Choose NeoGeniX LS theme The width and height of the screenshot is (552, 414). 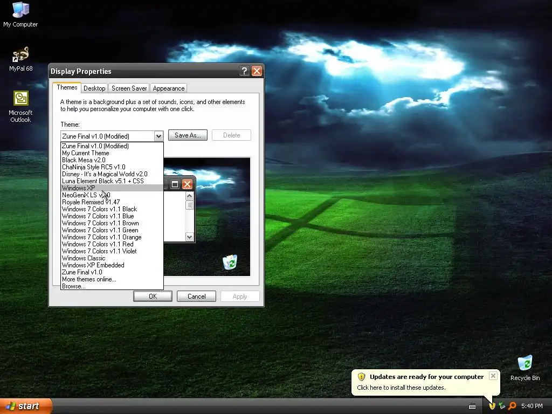[112, 195]
